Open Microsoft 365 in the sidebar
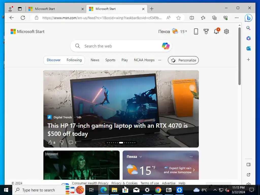 pos(248,38)
